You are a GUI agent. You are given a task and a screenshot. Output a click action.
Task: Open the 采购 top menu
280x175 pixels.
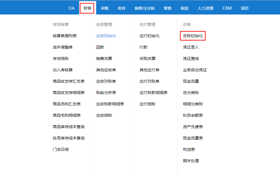pyautogui.click(x=104, y=8)
